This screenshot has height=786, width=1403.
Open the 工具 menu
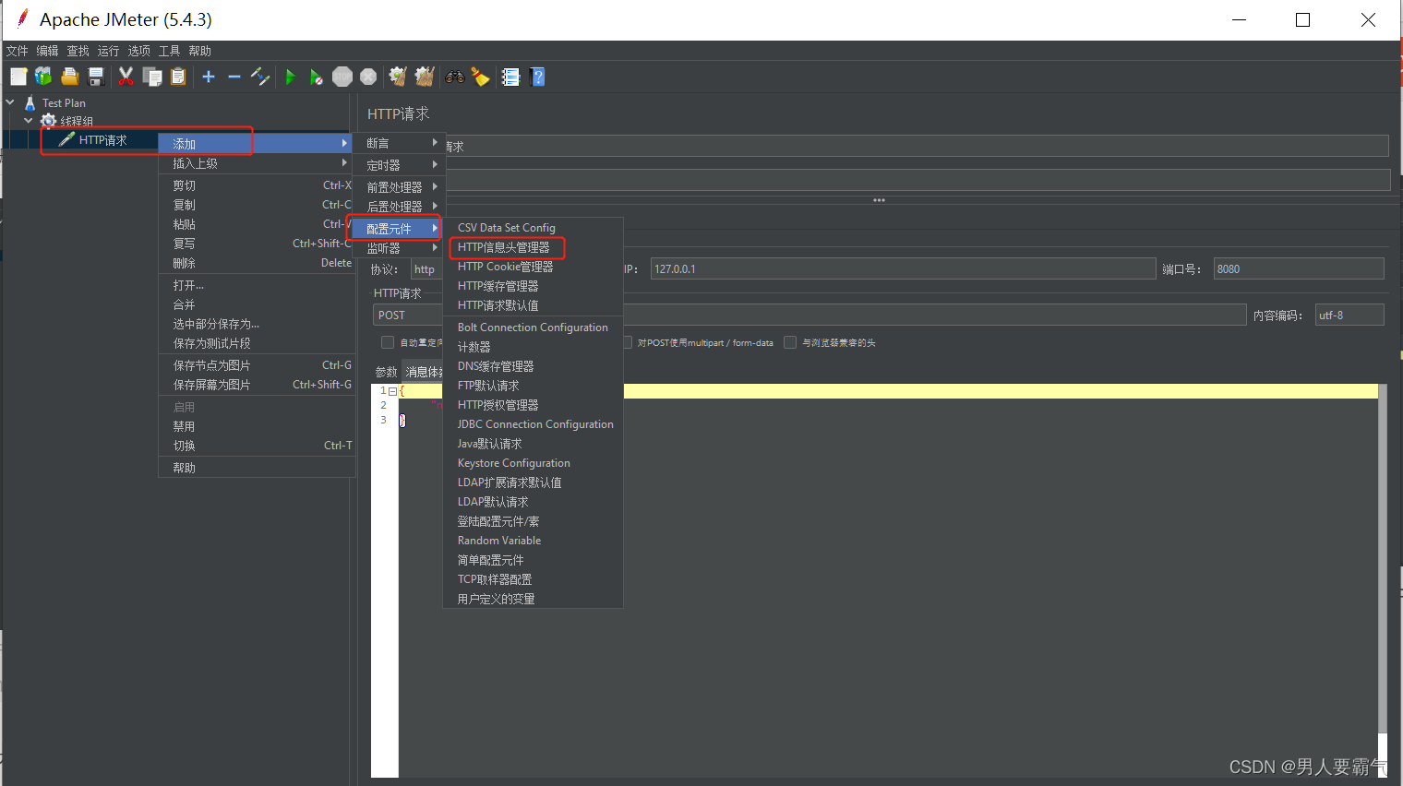coord(169,51)
